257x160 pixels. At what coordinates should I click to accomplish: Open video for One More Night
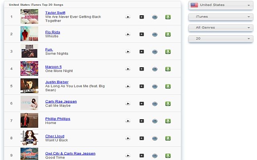(x=142, y=69)
